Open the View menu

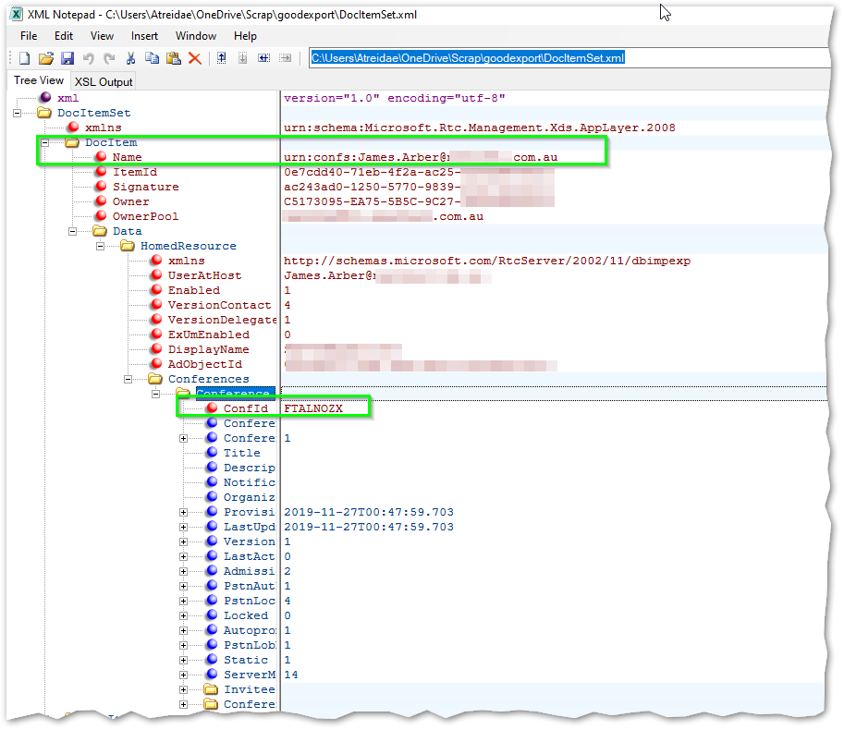click(102, 36)
